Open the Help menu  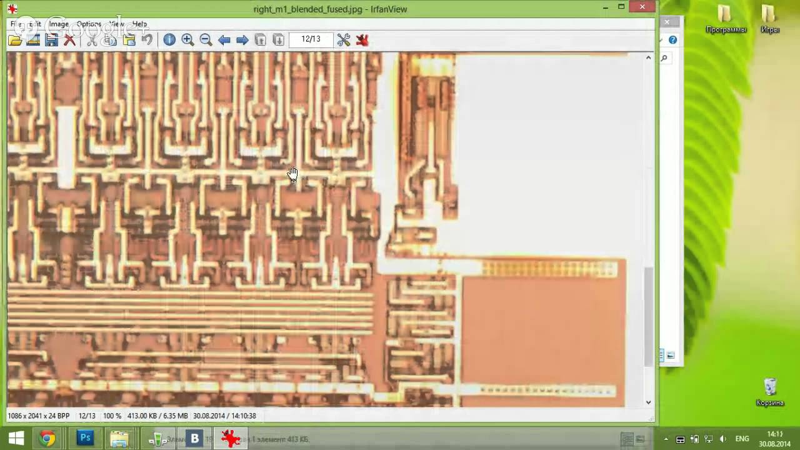tap(139, 24)
